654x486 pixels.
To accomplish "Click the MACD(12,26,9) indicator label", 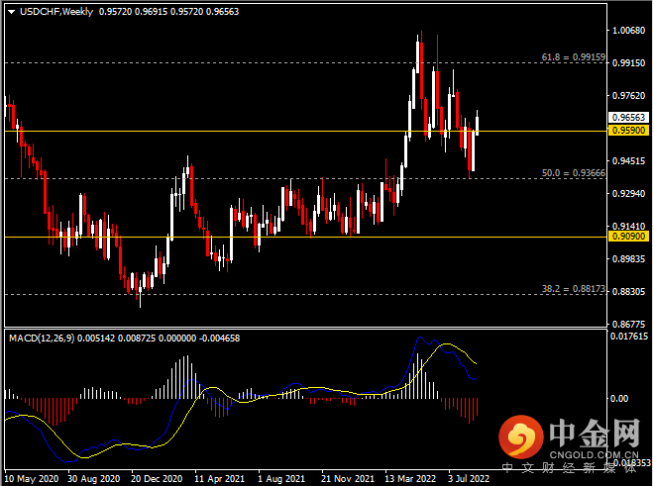I will [x=42, y=339].
